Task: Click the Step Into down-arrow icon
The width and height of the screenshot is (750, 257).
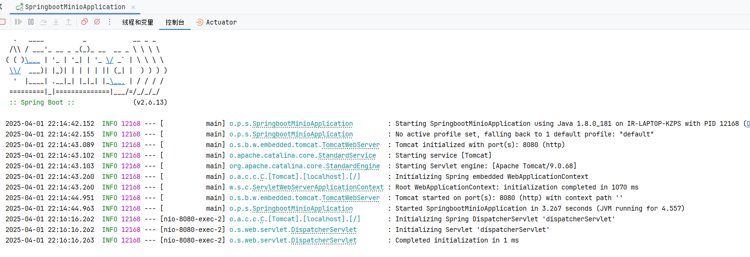Action: (x=56, y=22)
